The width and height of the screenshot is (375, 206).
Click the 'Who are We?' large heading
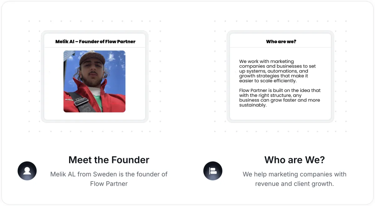click(294, 160)
